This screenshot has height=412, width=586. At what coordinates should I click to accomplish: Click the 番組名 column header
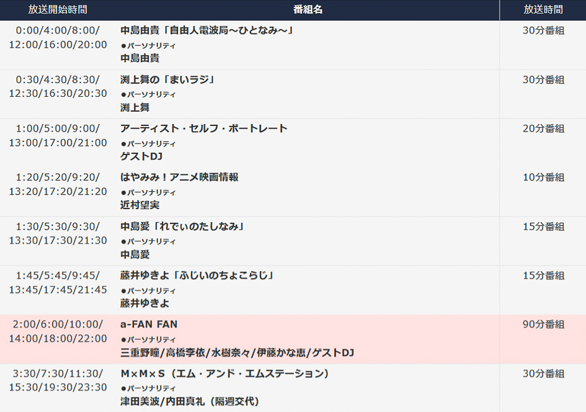(x=308, y=10)
